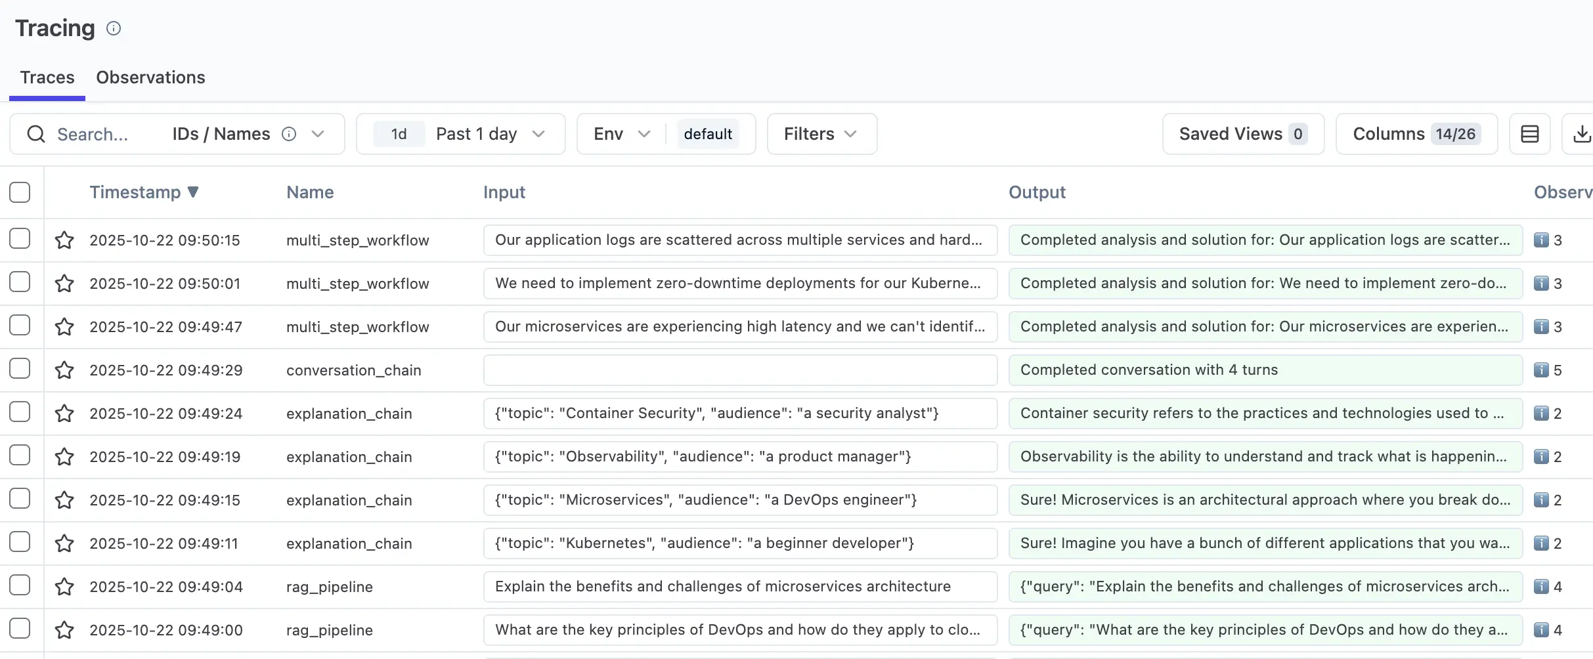Open Saved Views button

pos(1243,134)
